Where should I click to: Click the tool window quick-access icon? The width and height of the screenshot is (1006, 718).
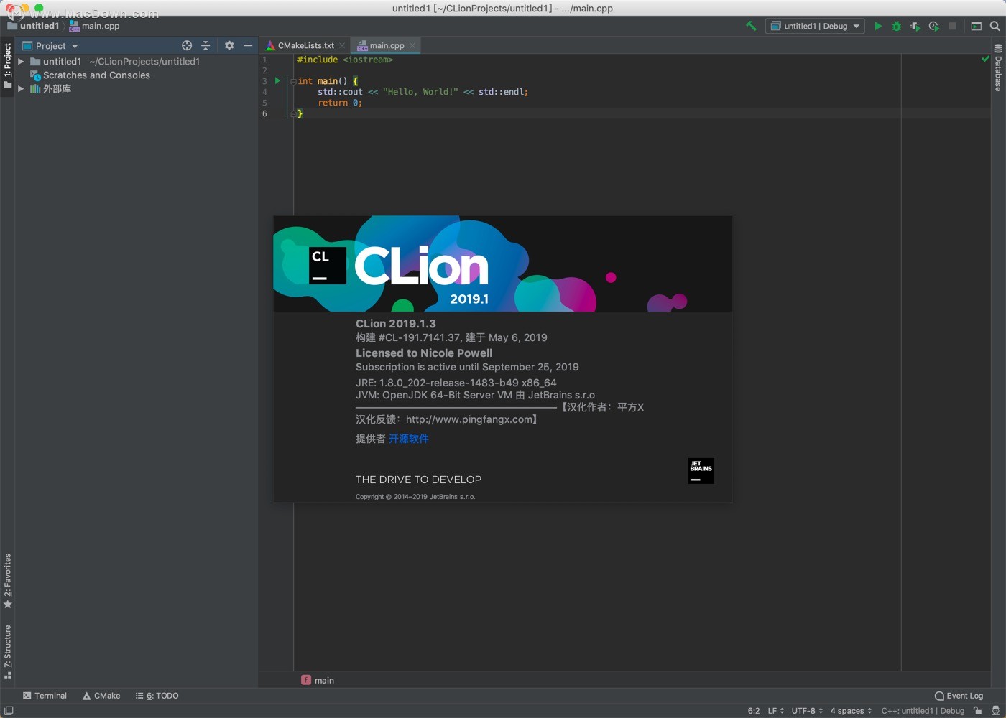(x=9, y=711)
